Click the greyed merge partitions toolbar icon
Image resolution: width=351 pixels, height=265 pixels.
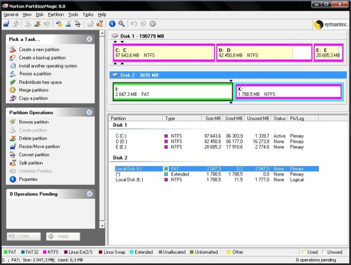pyautogui.click(x=90, y=24)
